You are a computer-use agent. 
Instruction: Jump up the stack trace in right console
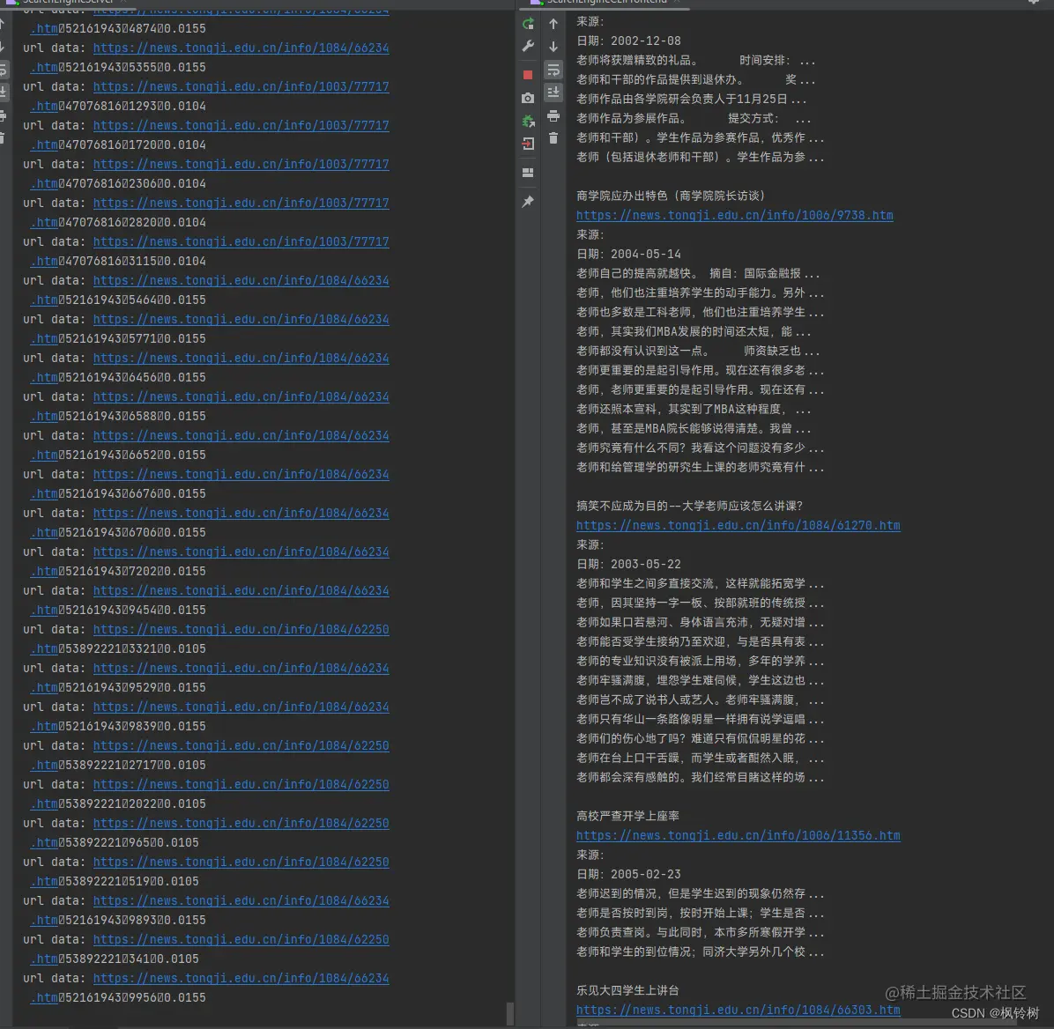coord(553,24)
